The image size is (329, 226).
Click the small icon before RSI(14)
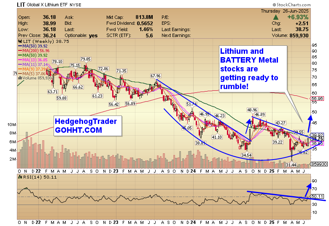20,177
